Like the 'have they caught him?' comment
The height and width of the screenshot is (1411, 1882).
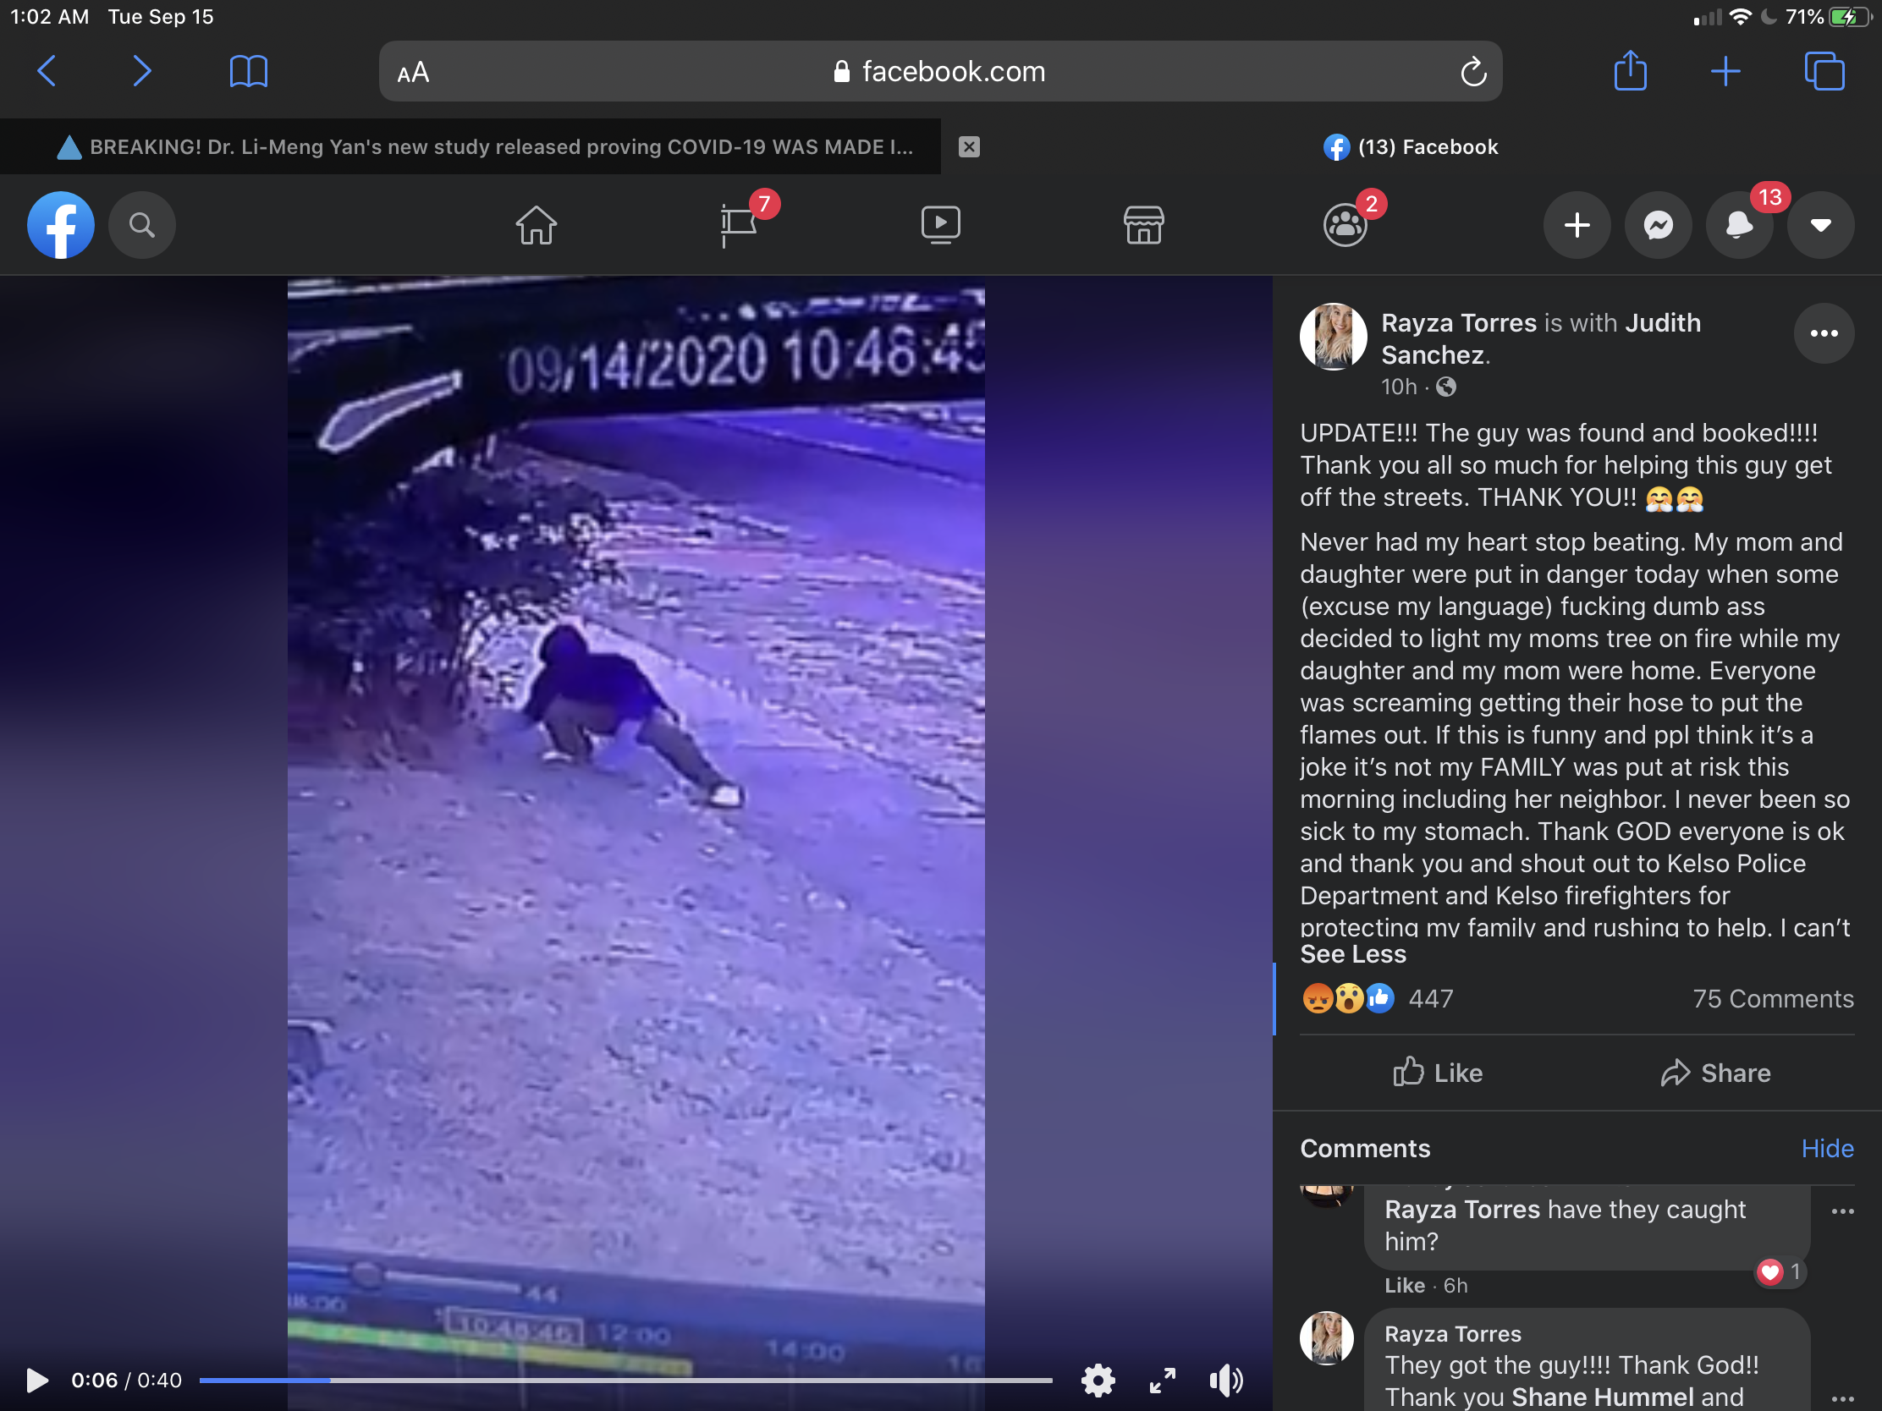(1404, 1285)
